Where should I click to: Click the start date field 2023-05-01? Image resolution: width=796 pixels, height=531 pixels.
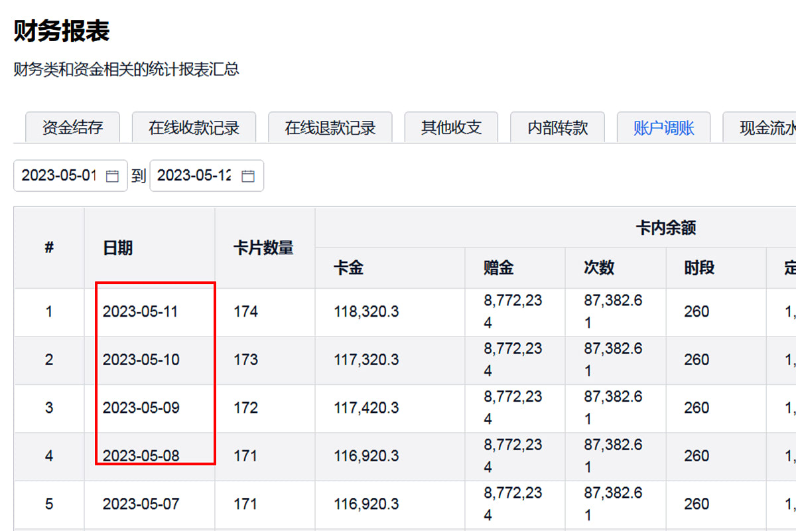point(60,176)
